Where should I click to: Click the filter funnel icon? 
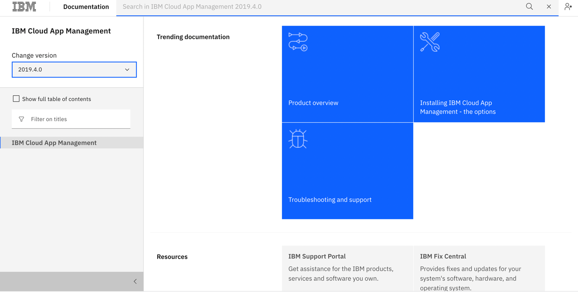point(21,119)
